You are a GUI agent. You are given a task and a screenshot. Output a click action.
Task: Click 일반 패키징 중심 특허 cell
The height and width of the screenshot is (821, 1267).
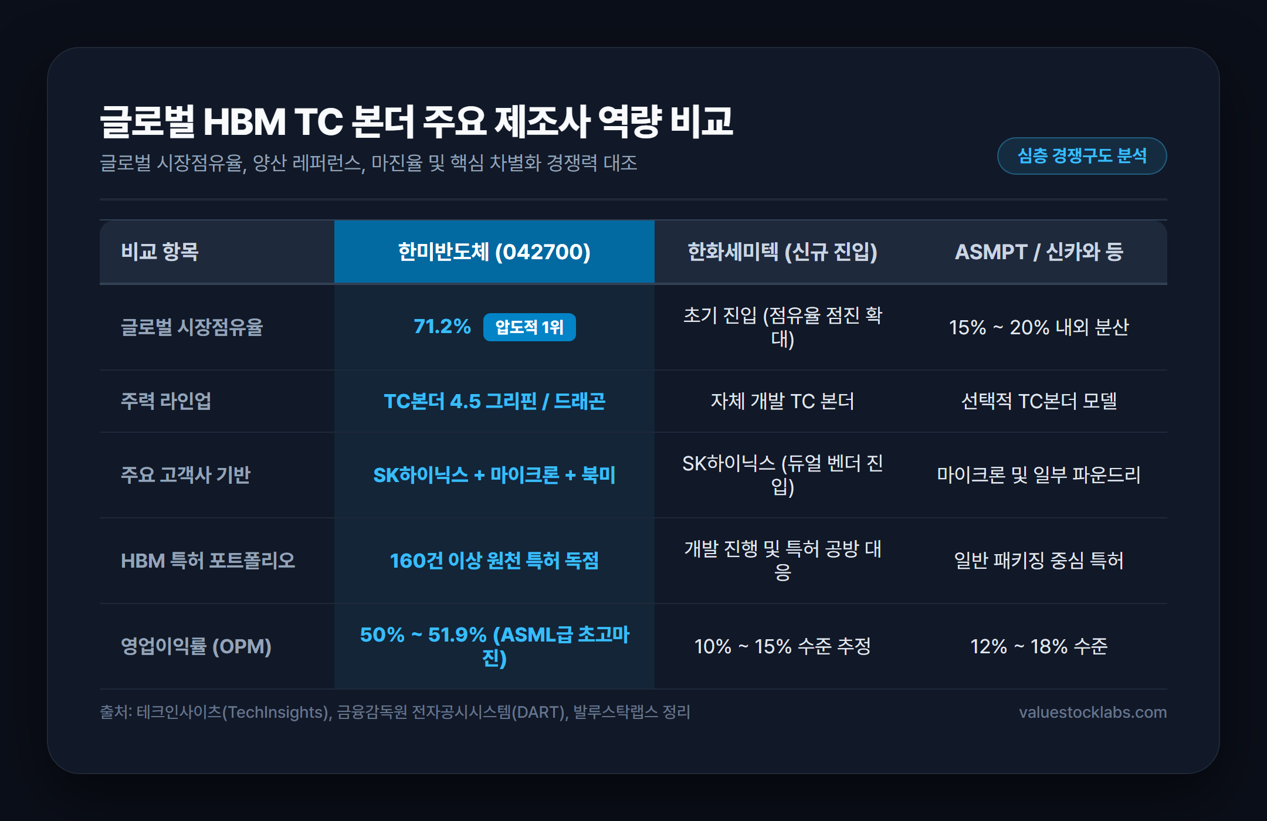pyautogui.click(x=1039, y=561)
